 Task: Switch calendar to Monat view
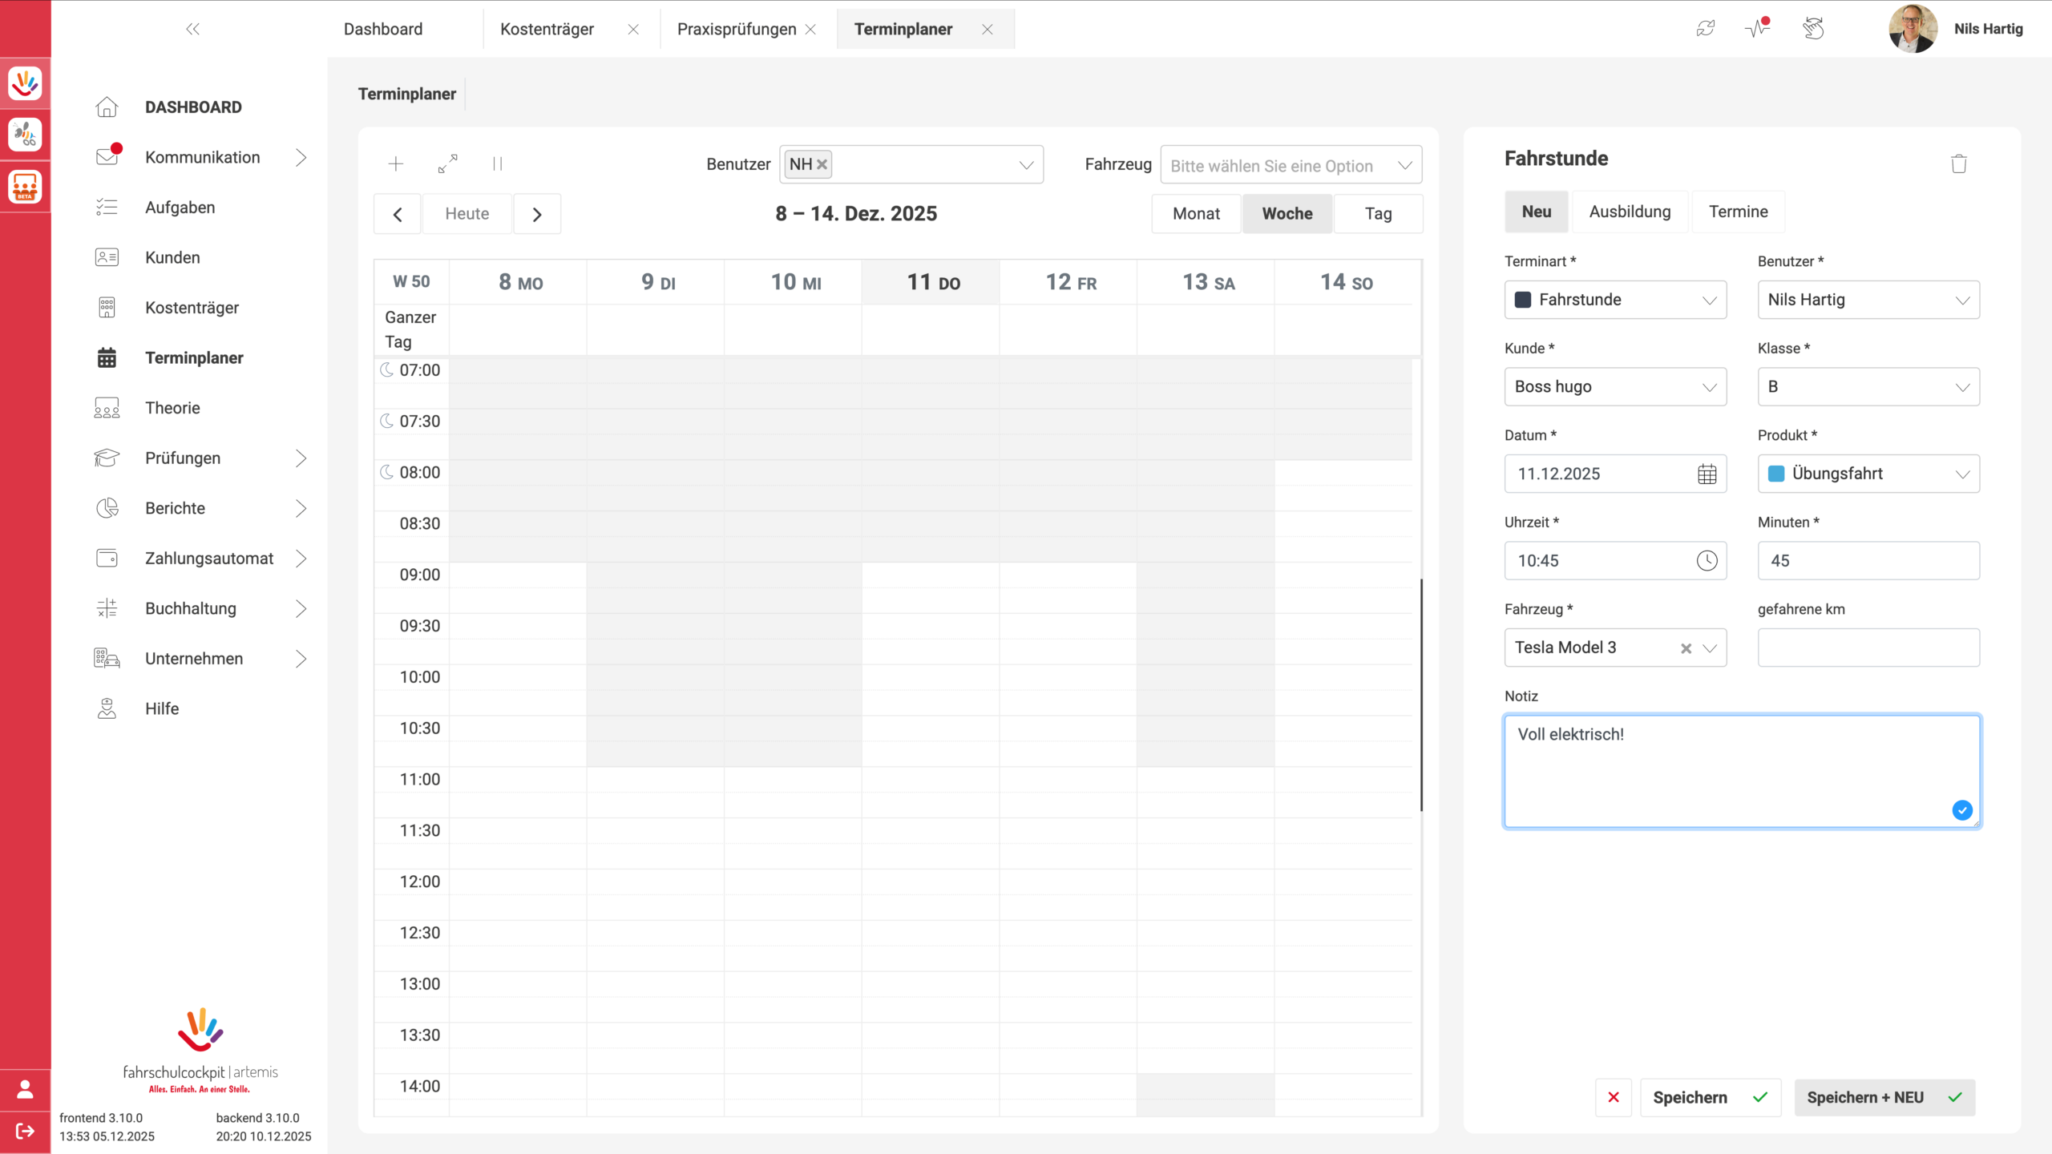[1196, 214]
